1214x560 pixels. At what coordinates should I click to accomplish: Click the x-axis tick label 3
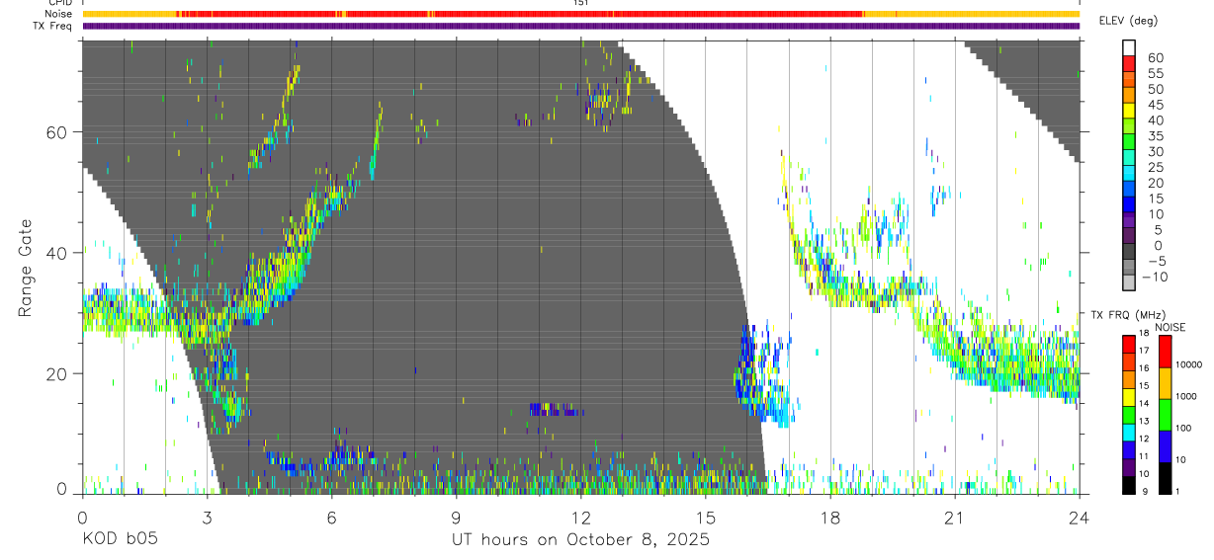click(x=207, y=517)
